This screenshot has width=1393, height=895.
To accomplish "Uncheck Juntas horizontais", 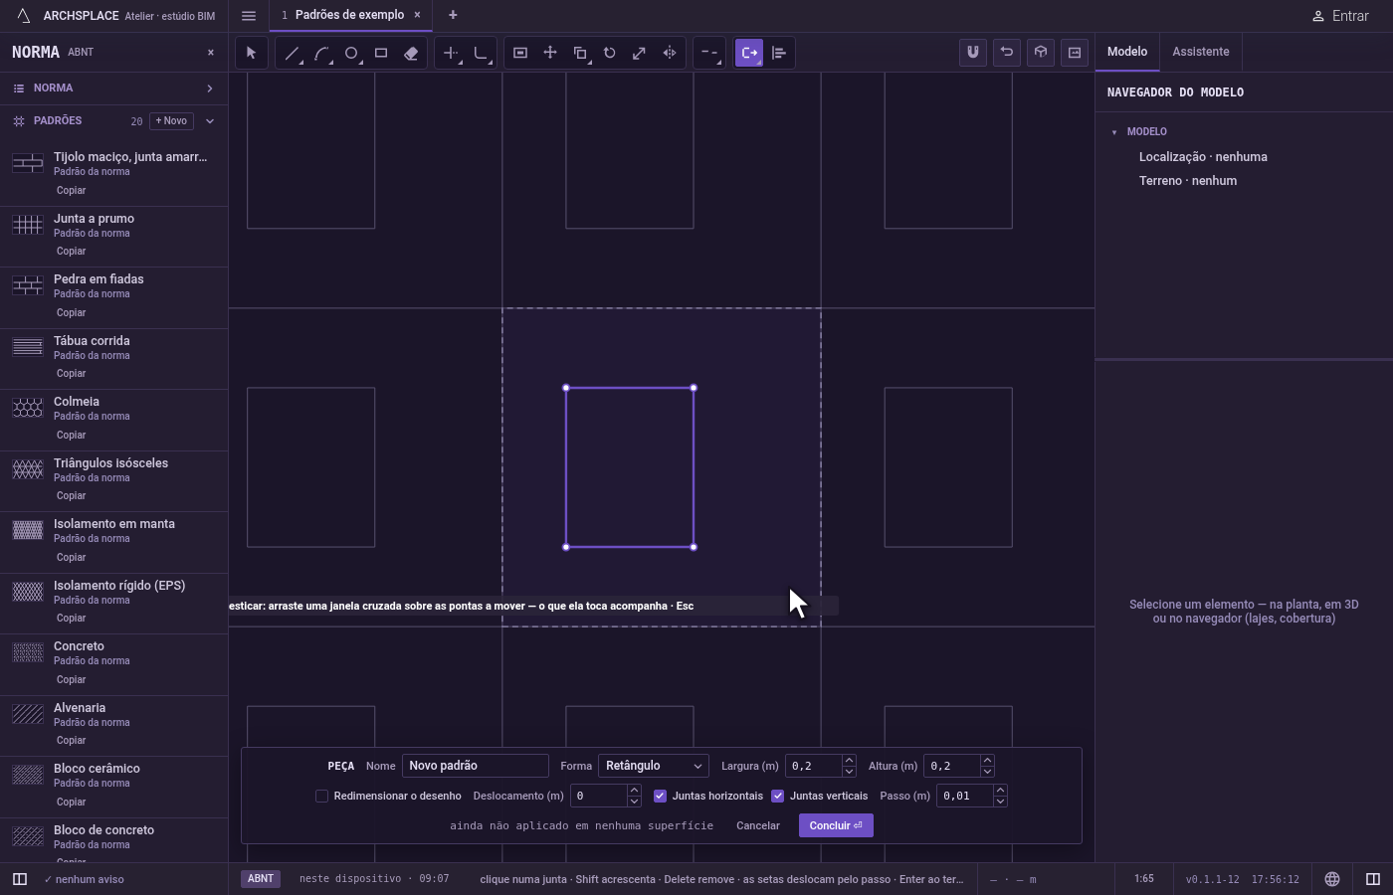I will pos(660,796).
